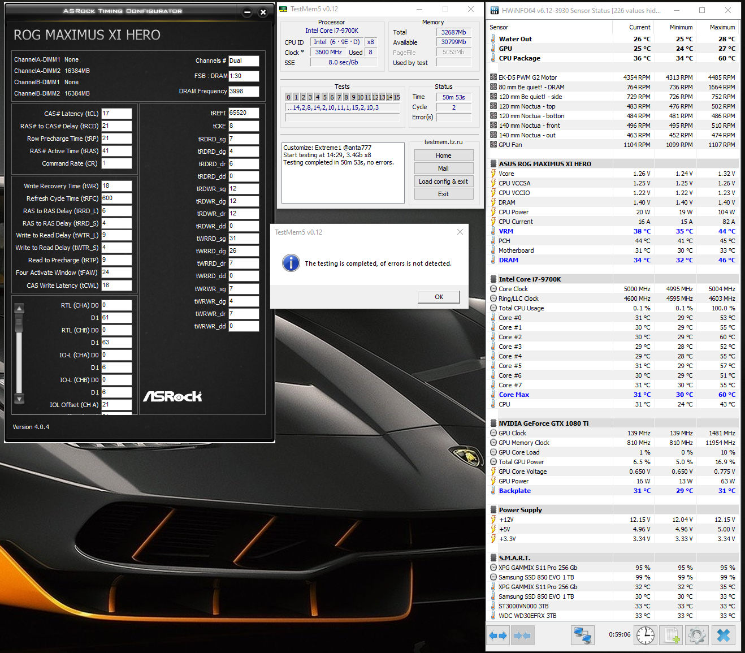
Task: Click the Refresh Cycle Time (tRFC) field
Action: (x=116, y=198)
